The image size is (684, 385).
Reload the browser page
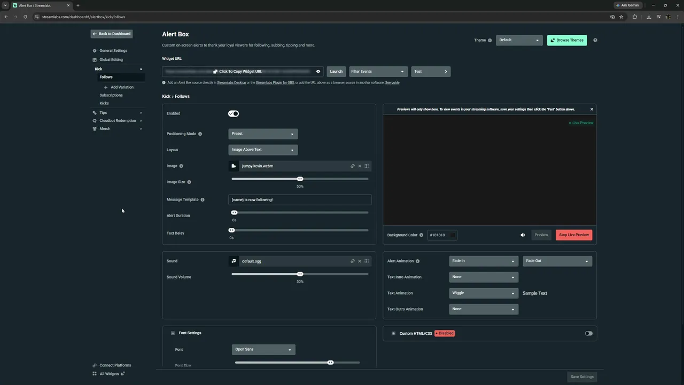point(25,17)
